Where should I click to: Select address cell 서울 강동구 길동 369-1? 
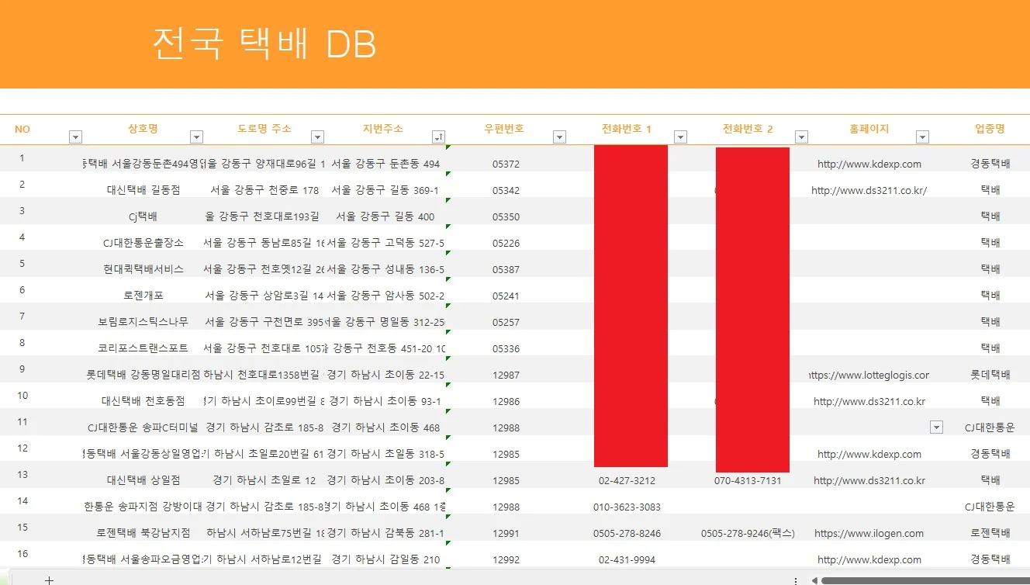[385, 191]
